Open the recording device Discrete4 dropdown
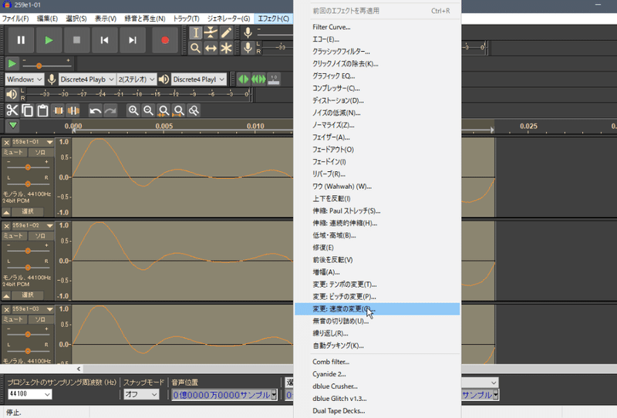Viewport: 617px width, 418px height. (87, 79)
